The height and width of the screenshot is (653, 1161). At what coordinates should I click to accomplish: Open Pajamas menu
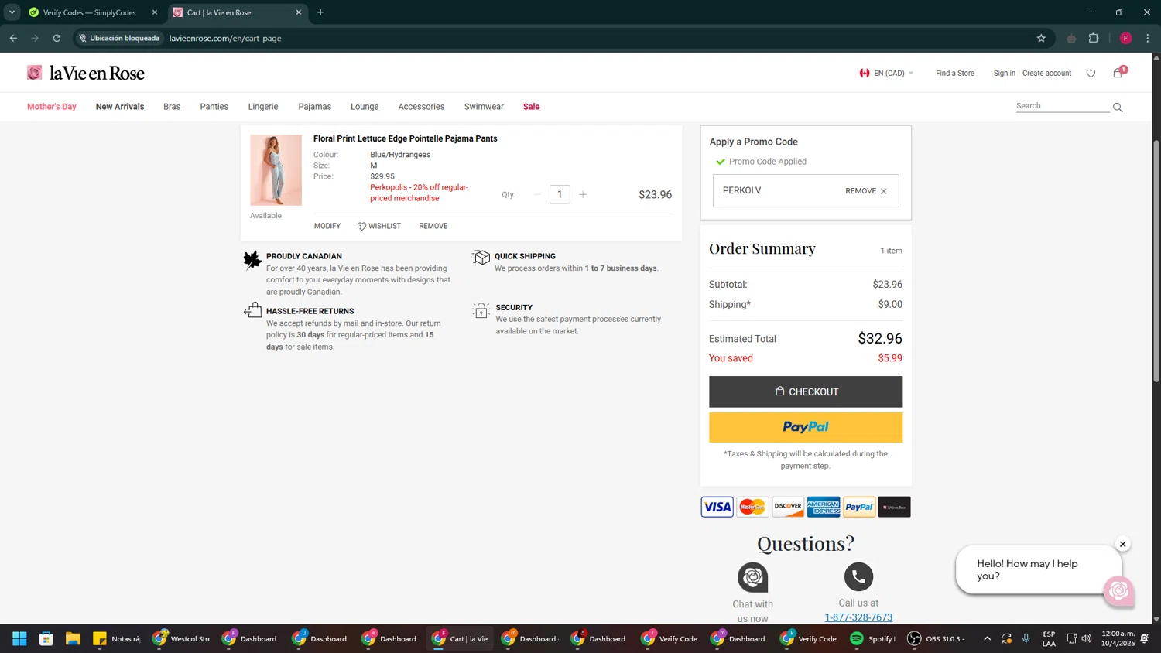tap(315, 107)
